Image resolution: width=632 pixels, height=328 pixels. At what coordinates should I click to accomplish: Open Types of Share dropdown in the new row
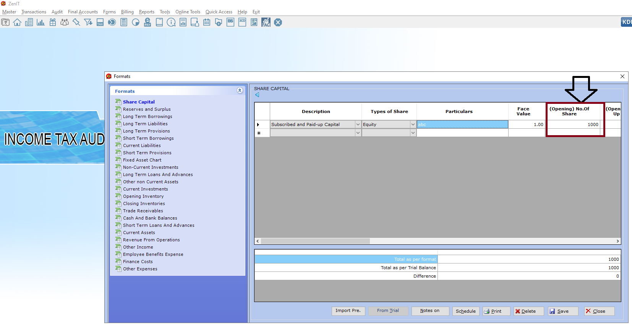(x=413, y=133)
